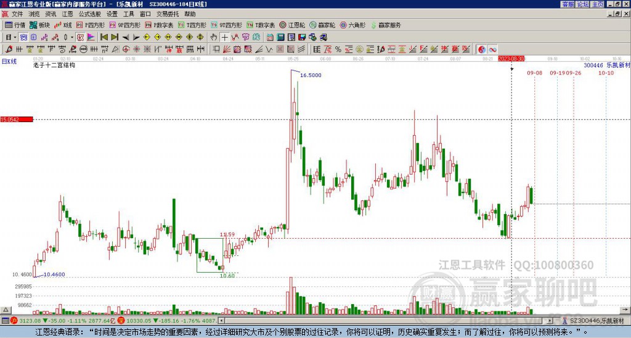The image size is (631, 338).
Task: Open the P数字表 tool
Action: tap(160, 25)
